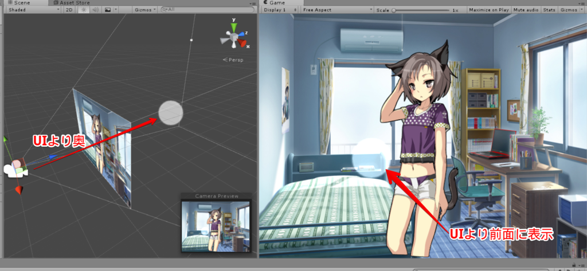Select the background image plane in Scene
The image size is (587, 271).
[102, 148]
